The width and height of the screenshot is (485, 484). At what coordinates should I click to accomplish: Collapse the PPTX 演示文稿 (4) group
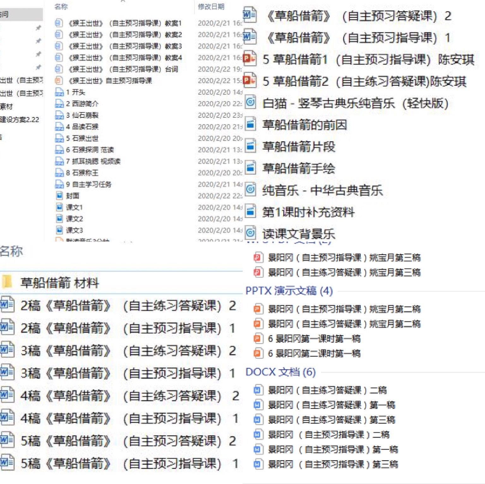pos(289,291)
